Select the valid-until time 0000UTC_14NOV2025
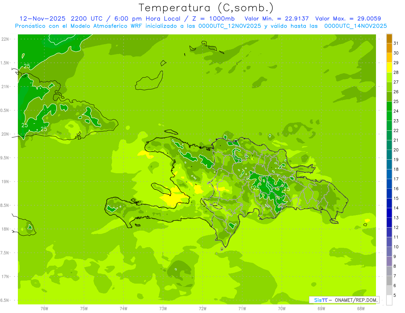 click(355, 26)
